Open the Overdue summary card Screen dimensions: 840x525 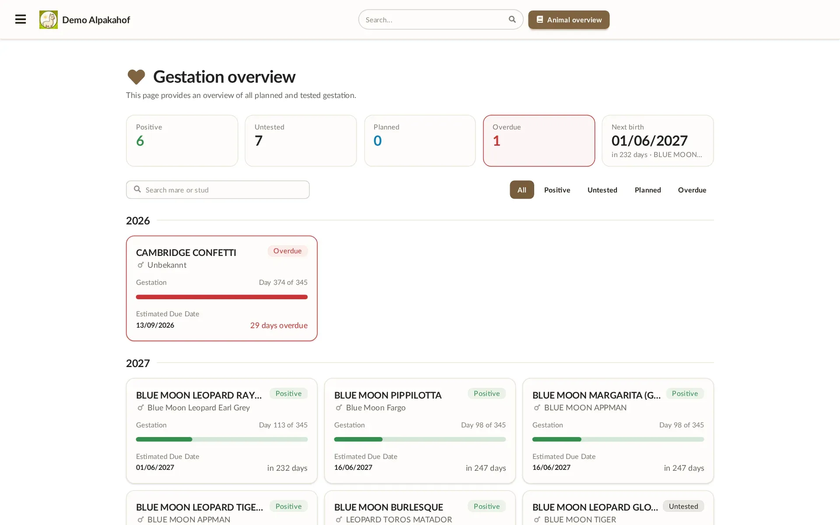539,140
